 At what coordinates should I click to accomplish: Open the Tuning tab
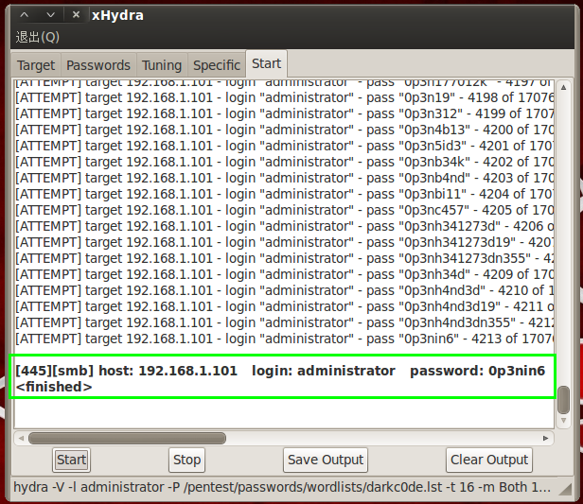[x=162, y=65]
